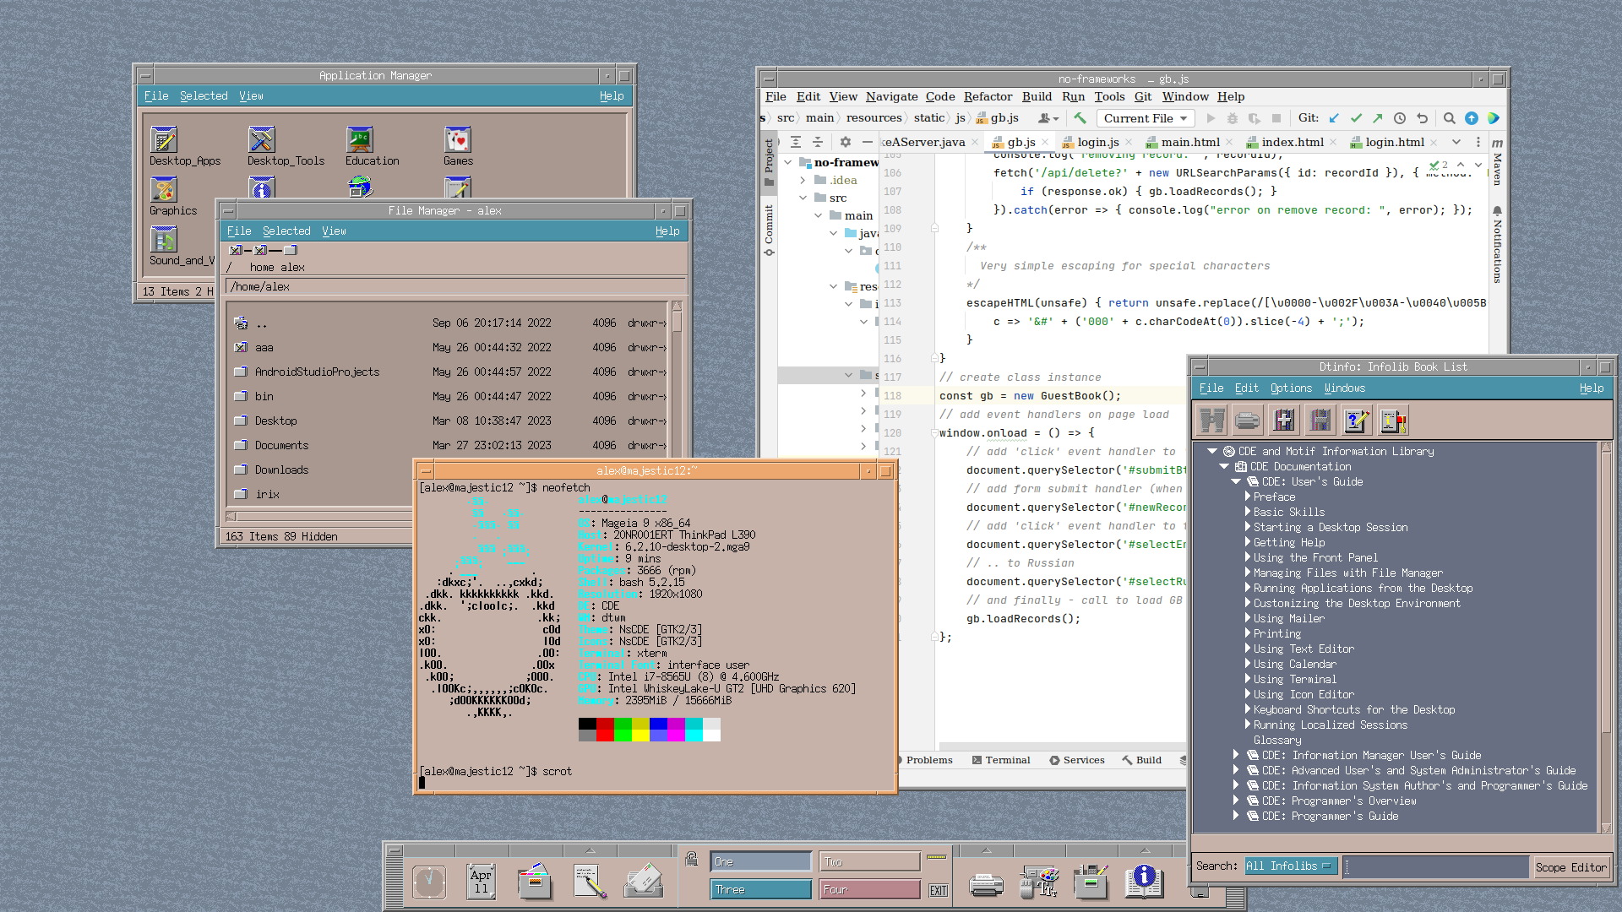Collapse the CDE Documentation node
The height and width of the screenshot is (912, 1622).
[x=1224, y=466]
